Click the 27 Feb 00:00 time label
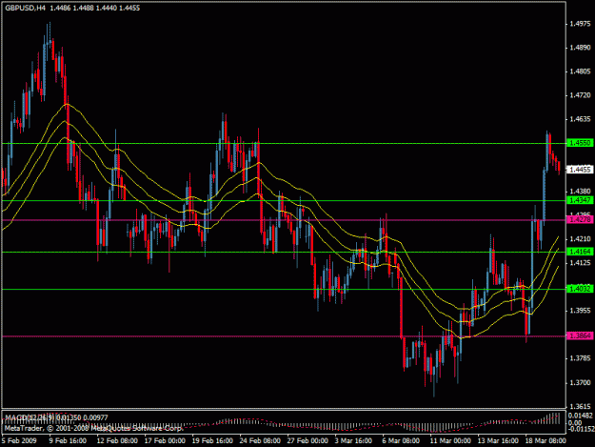 (x=307, y=440)
